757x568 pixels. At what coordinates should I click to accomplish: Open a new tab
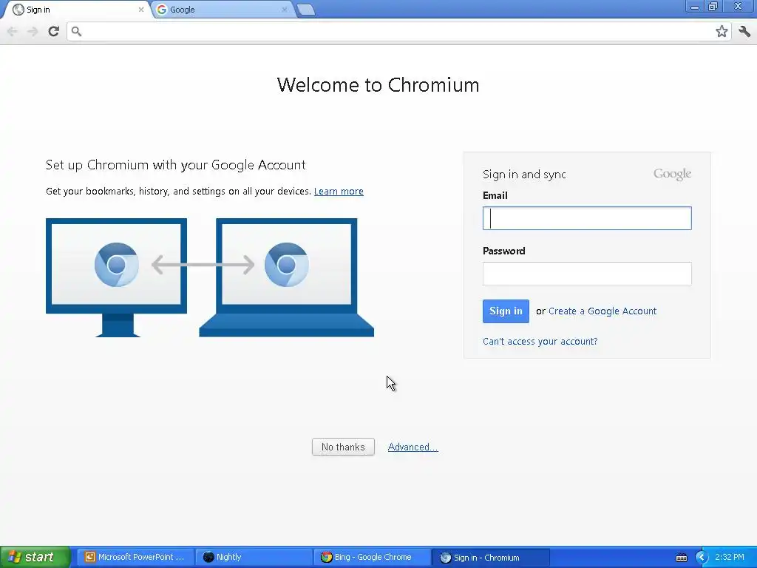click(x=306, y=10)
